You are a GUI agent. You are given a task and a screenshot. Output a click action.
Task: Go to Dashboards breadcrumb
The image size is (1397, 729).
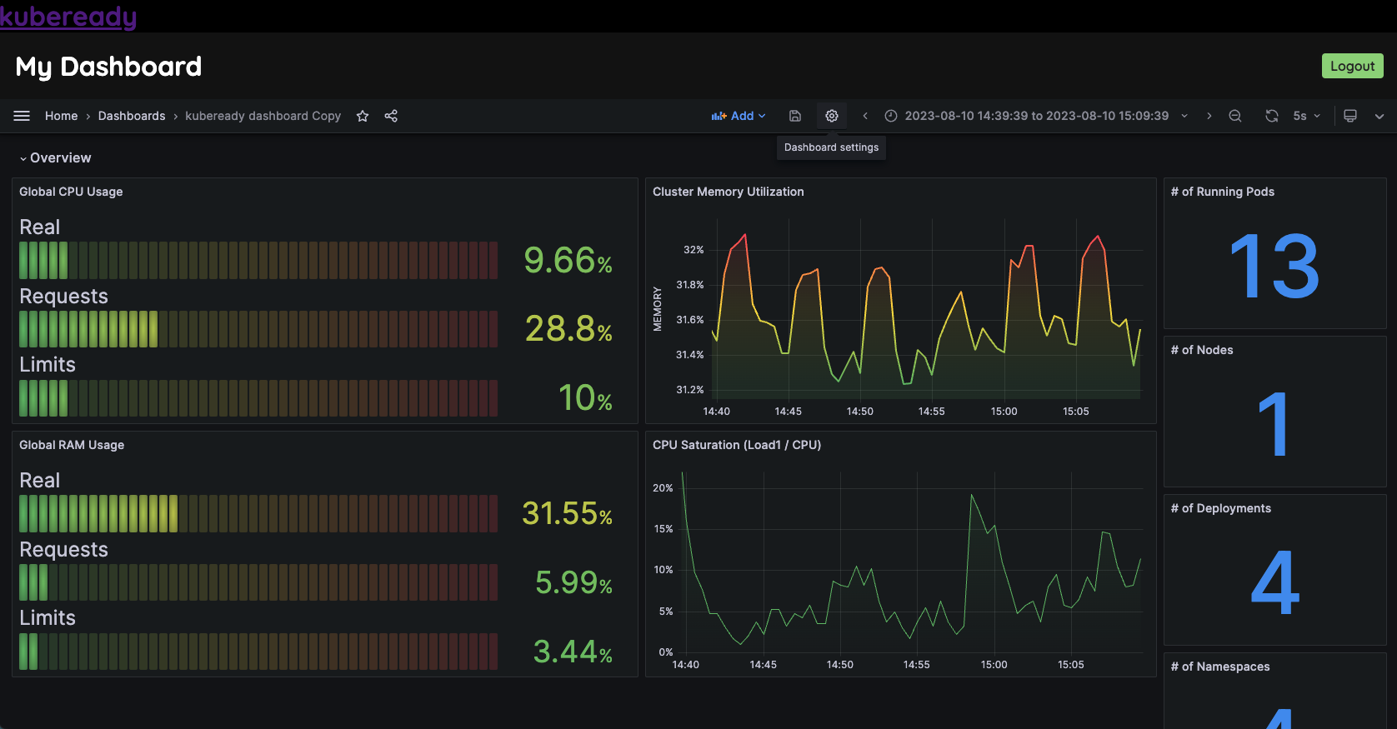[x=132, y=116]
